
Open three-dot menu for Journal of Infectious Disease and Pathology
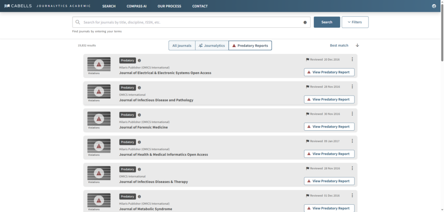click(352, 87)
